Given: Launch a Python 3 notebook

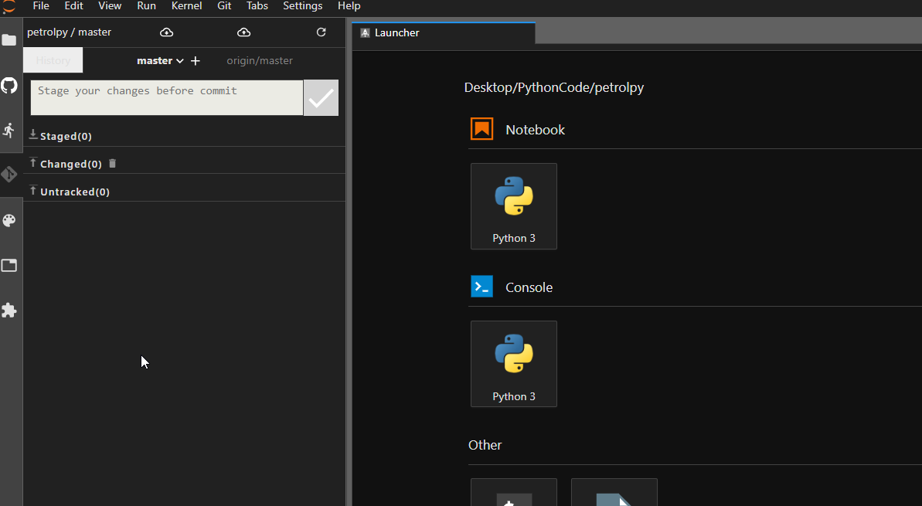Looking at the screenshot, I should [513, 206].
